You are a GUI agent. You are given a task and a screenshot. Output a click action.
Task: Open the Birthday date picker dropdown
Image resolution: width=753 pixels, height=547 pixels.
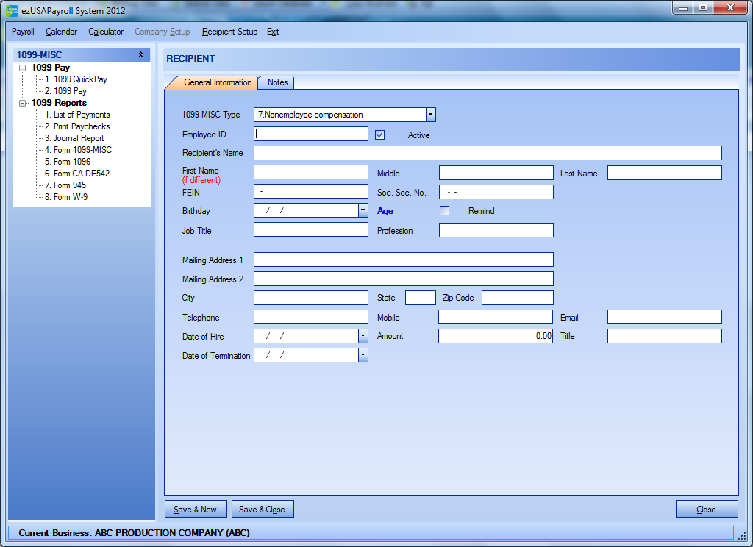(x=362, y=210)
